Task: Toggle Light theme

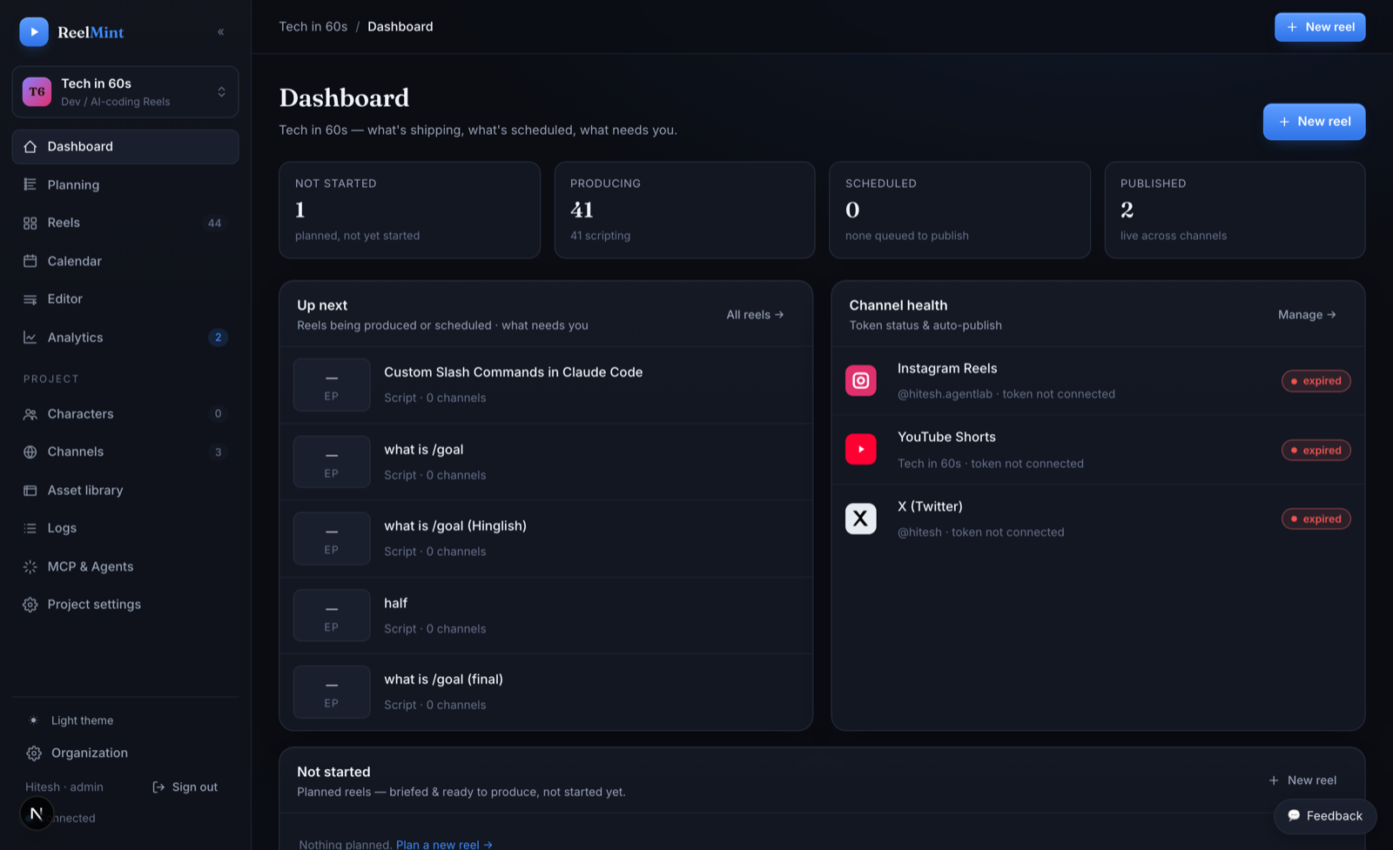Action: click(125, 720)
